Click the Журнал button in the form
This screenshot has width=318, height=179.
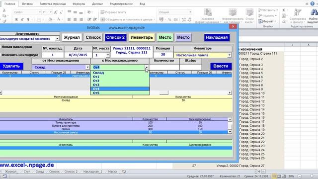pos(72,37)
